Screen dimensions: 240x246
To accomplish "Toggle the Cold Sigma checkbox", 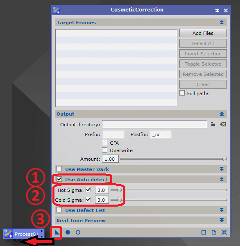I will pos(88,200).
